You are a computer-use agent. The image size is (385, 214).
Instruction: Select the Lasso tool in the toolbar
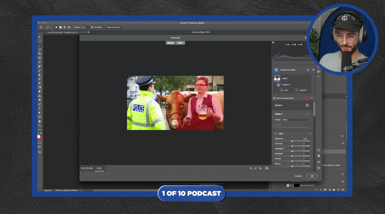(39, 45)
